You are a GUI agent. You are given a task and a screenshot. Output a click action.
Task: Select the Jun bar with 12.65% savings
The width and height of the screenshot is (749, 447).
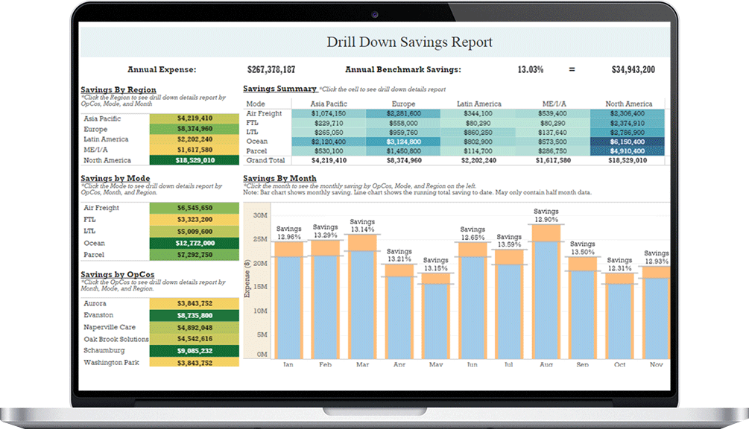[x=473, y=301]
